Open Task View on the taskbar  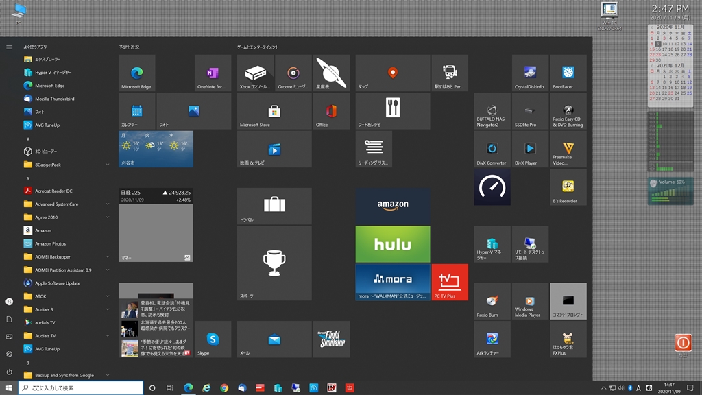tap(170, 388)
